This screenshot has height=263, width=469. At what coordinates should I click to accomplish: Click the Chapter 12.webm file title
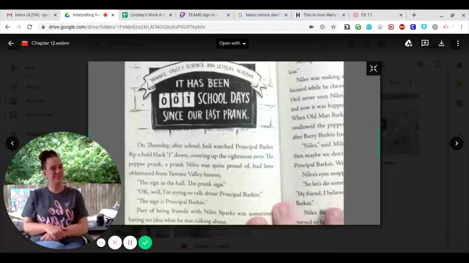(50, 43)
